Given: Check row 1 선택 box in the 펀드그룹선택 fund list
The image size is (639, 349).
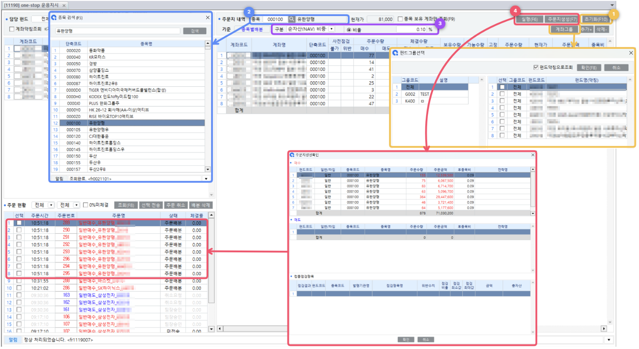Looking at the screenshot, I should tap(502, 87).
